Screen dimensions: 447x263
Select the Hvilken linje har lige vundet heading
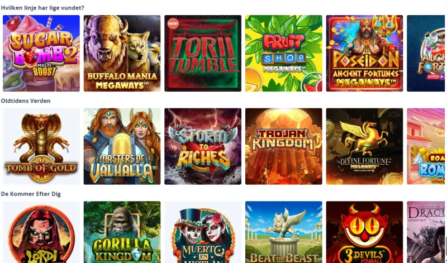tap(42, 8)
